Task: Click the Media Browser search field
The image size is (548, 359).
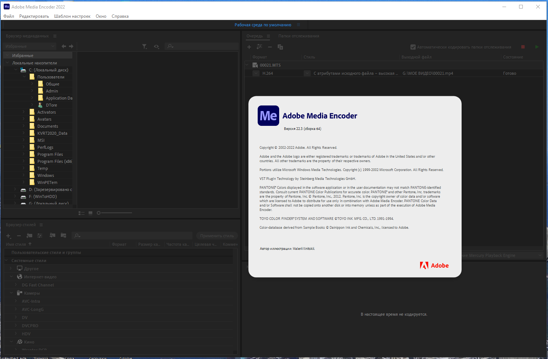Action: click(201, 46)
